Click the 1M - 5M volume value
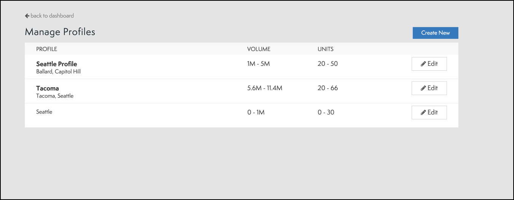 click(x=258, y=64)
